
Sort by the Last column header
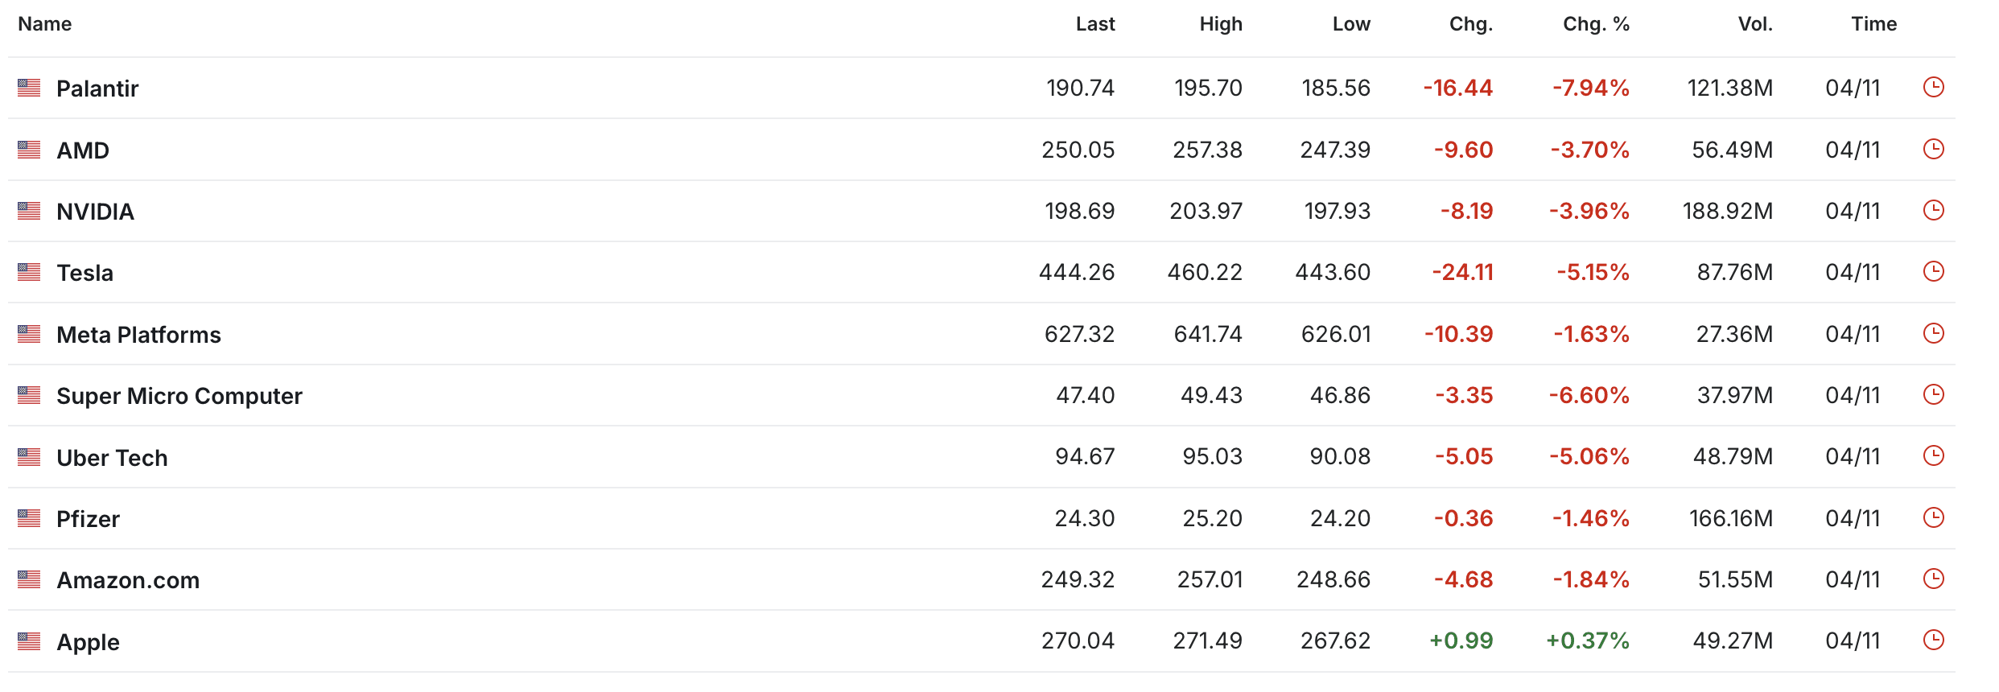coord(1094,24)
